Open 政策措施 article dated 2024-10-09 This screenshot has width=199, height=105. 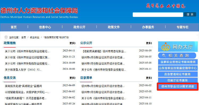27,64
